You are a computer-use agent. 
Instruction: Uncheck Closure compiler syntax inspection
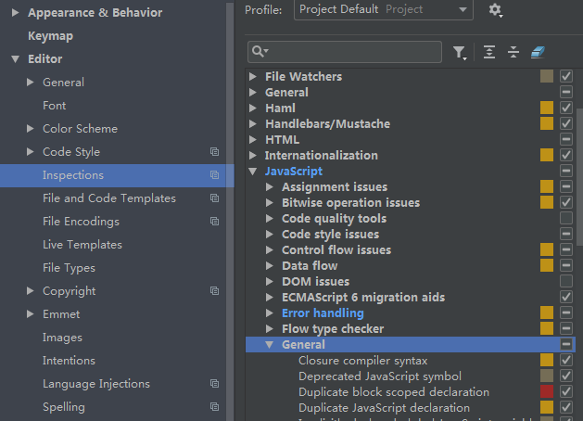click(x=566, y=361)
